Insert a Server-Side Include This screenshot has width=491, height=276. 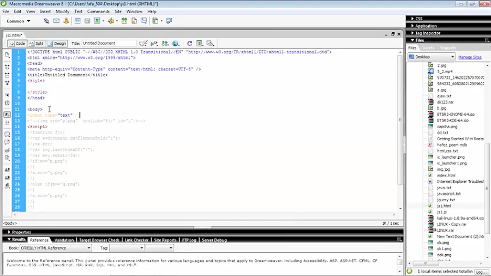tap(134, 21)
